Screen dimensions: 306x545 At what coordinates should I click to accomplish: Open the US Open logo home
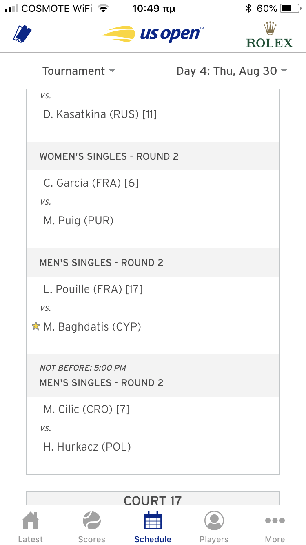pyautogui.click(x=153, y=34)
